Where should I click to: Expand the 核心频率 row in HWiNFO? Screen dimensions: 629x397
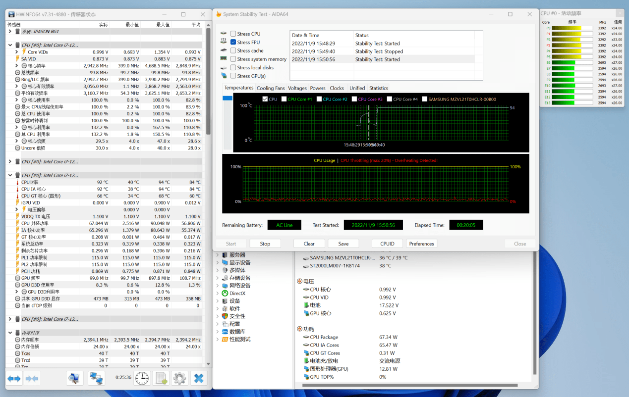tap(17, 66)
